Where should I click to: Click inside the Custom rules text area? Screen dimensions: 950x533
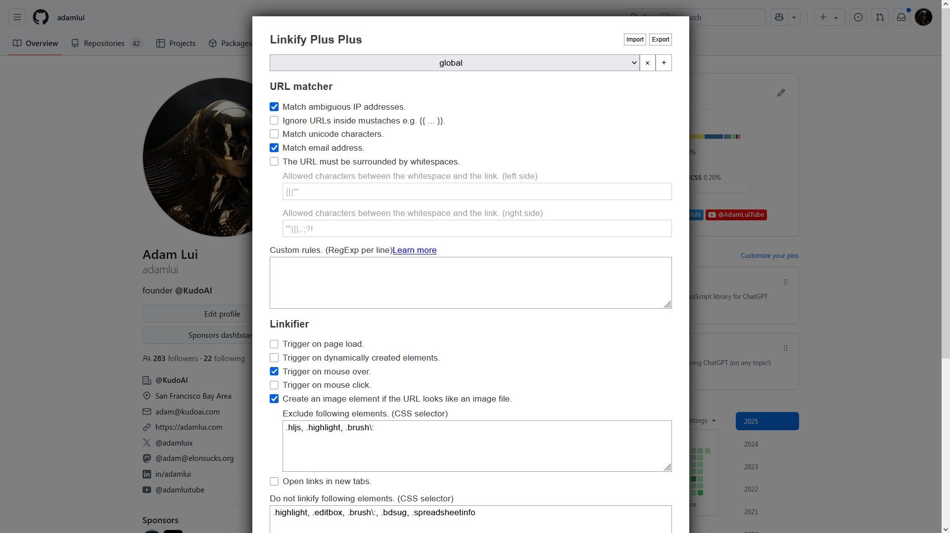[470, 283]
